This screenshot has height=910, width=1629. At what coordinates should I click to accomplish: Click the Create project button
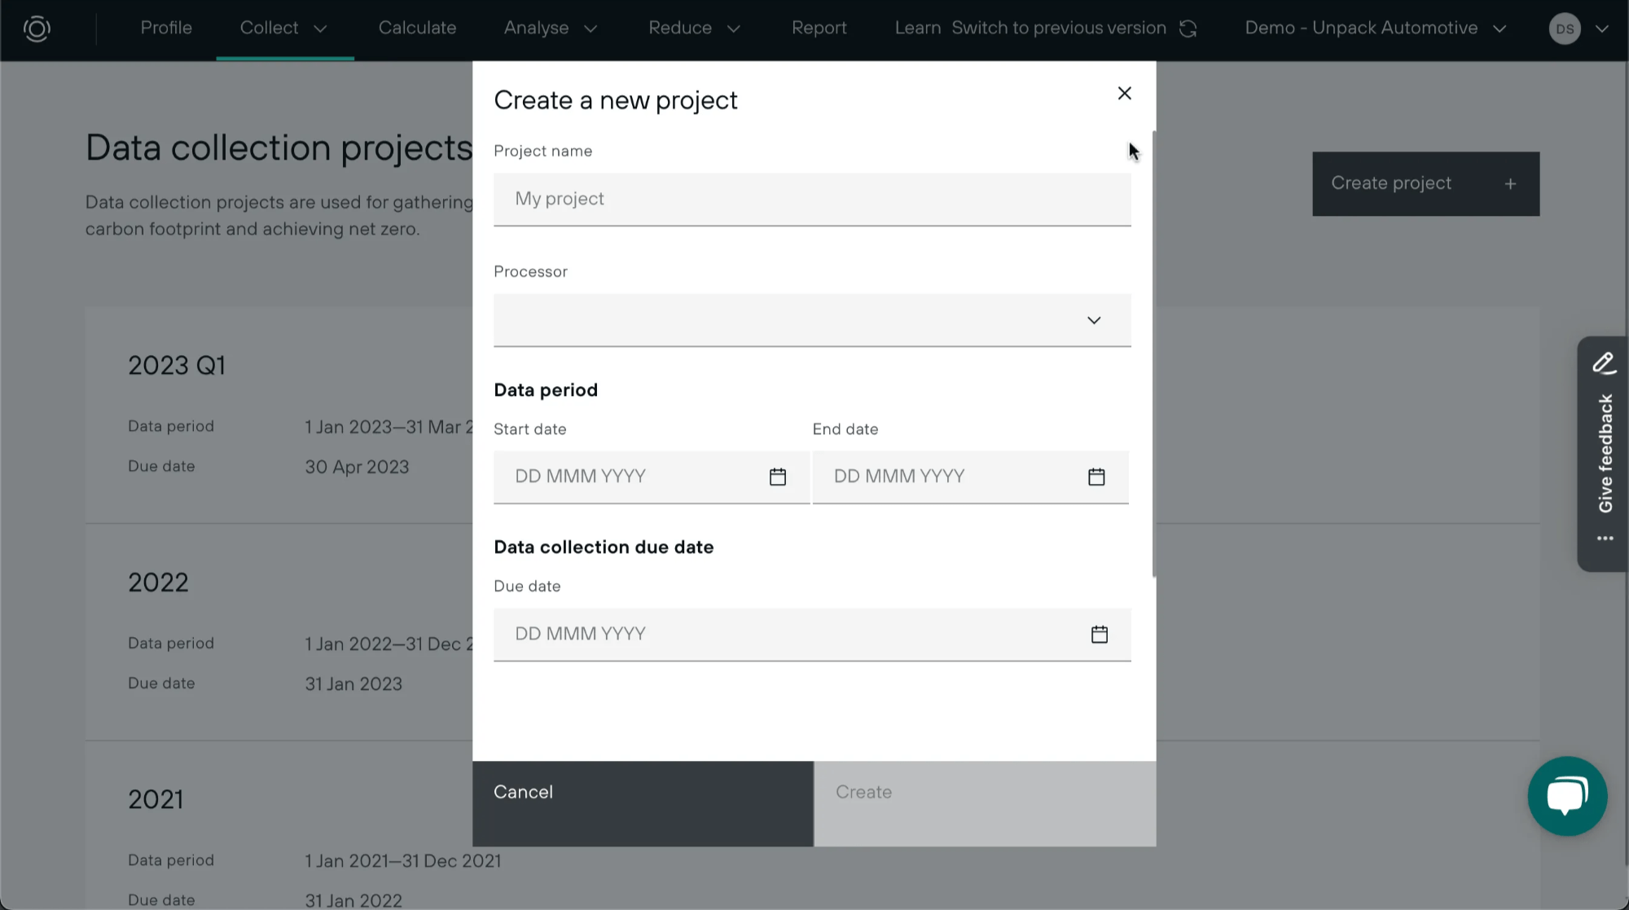tap(1425, 183)
